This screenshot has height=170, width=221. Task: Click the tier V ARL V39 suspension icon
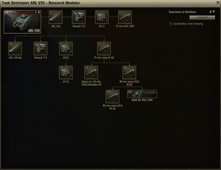point(56,17)
